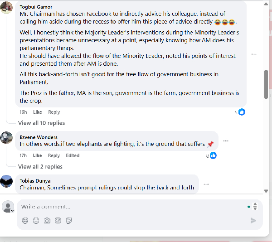Click the like reaction icon on Ezvene Wonders' comment
272x242 pixels.
tap(213, 155)
